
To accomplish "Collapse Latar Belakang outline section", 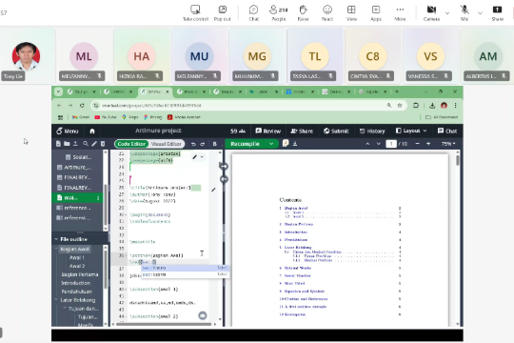I will click(56, 300).
